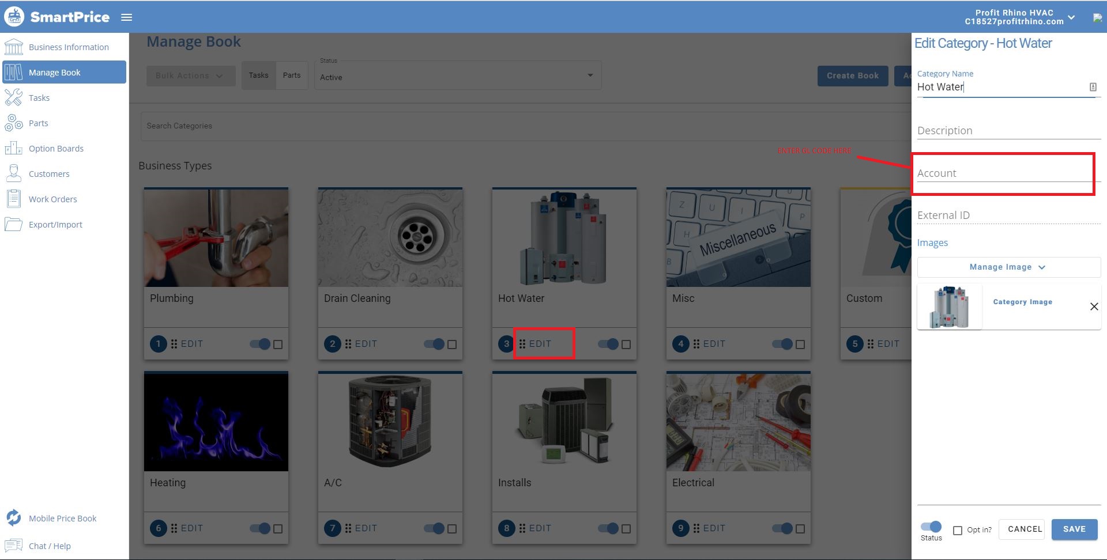Switch to the Parts tab
The height and width of the screenshot is (560, 1107).
pyautogui.click(x=292, y=75)
